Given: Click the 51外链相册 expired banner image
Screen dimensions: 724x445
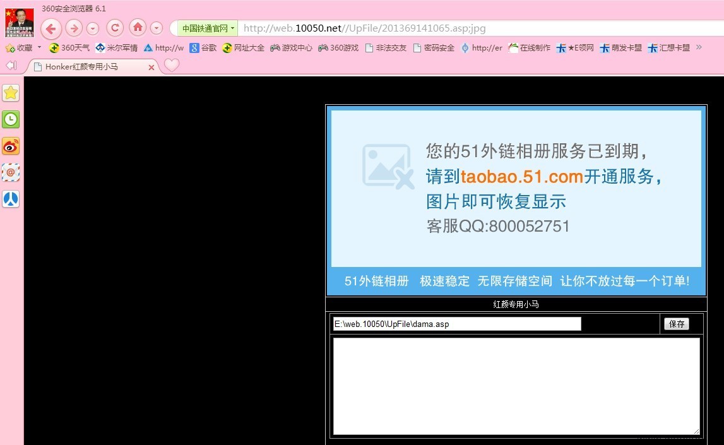Looking at the screenshot, I should coord(516,201).
